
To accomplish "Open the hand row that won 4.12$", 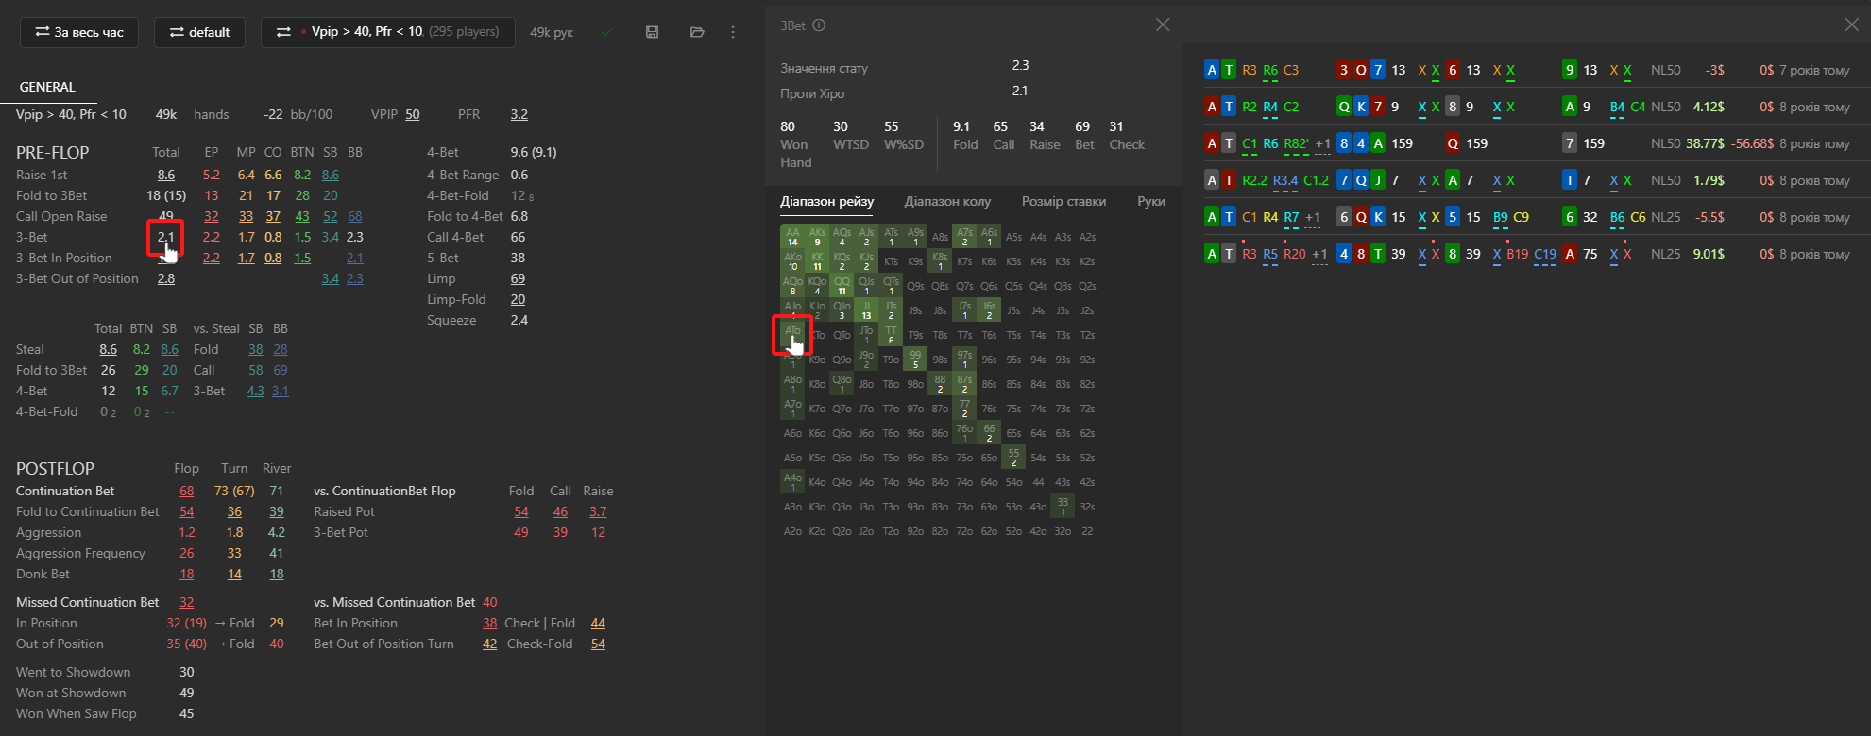I will tap(1527, 107).
